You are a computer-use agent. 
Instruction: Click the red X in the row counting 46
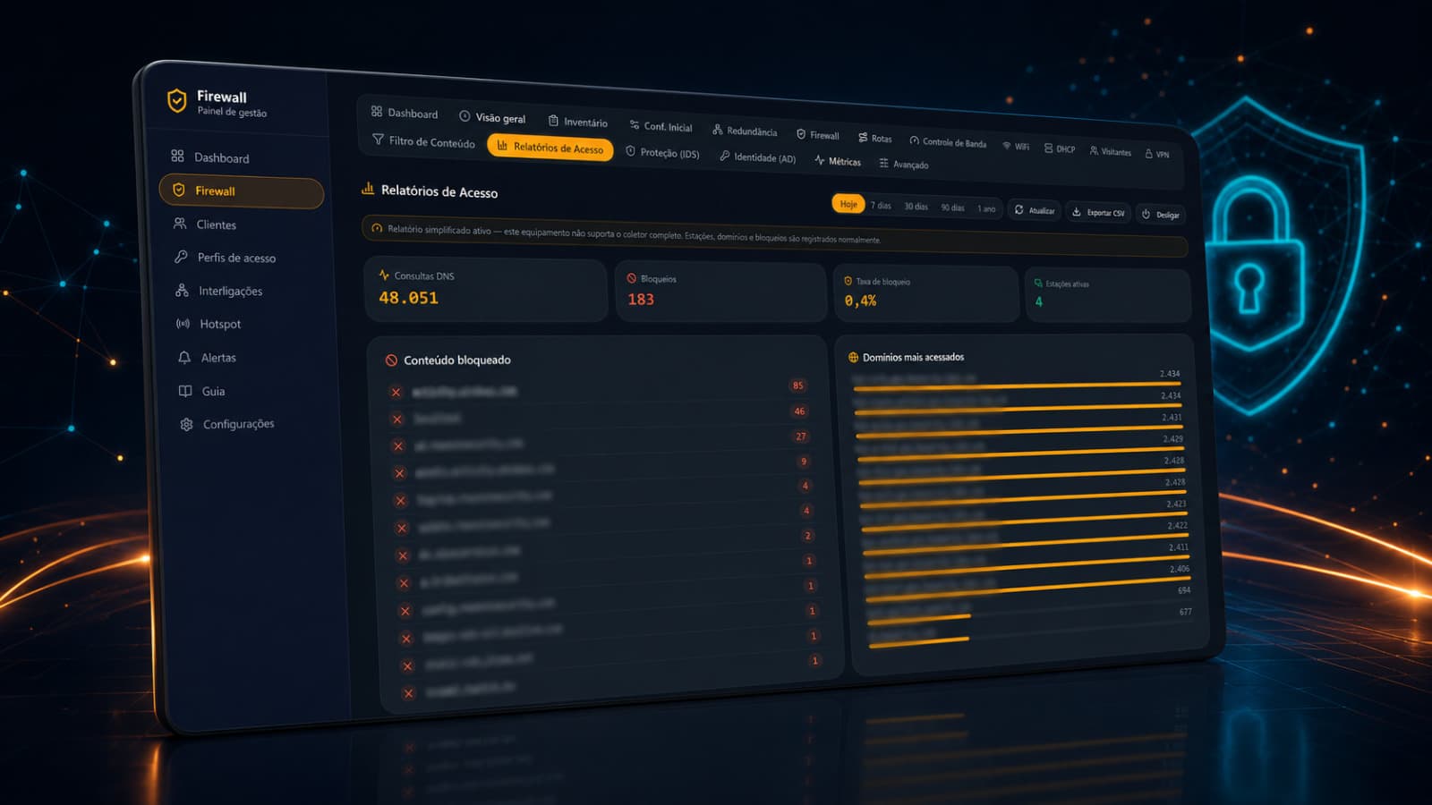click(397, 419)
